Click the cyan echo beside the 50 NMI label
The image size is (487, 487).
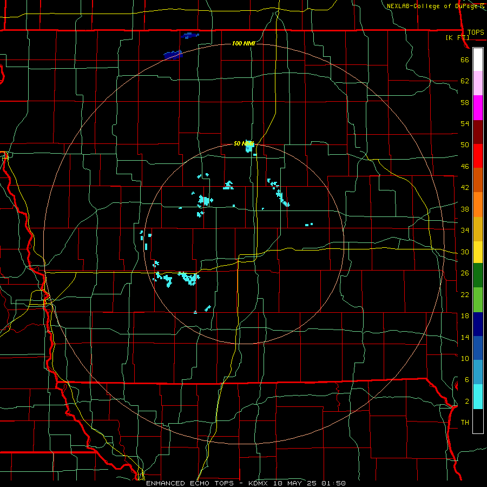click(x=249, y=147)
